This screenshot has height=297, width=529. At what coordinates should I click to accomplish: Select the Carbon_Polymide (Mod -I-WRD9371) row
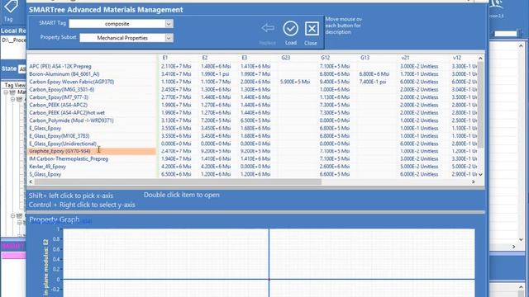[71, 120]
